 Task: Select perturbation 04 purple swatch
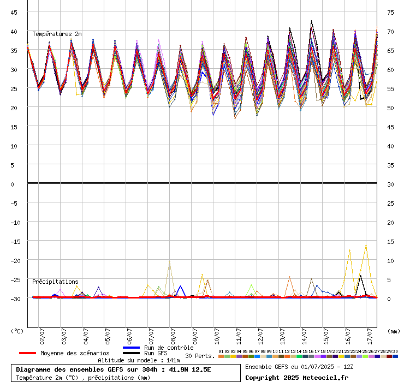click(239, 356)
